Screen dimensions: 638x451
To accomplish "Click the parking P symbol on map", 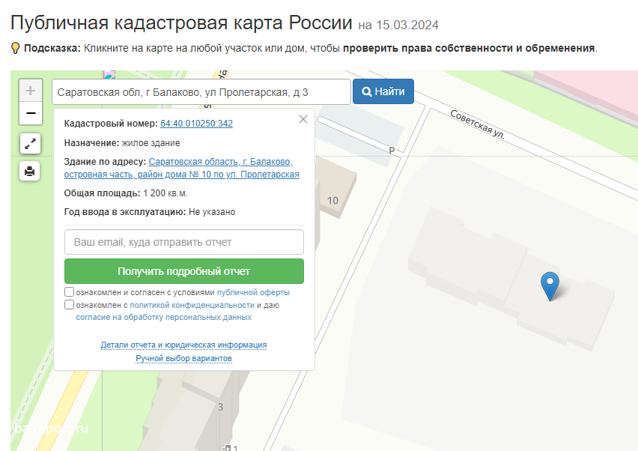I will (391, 151).
